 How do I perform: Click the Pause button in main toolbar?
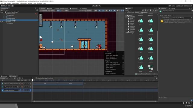coord(96,6)
